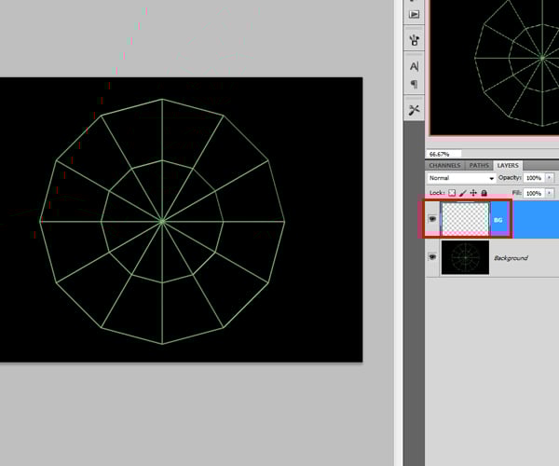Toggle lock all padlock icon
559x466 pixels.
[x=484, y=193]
